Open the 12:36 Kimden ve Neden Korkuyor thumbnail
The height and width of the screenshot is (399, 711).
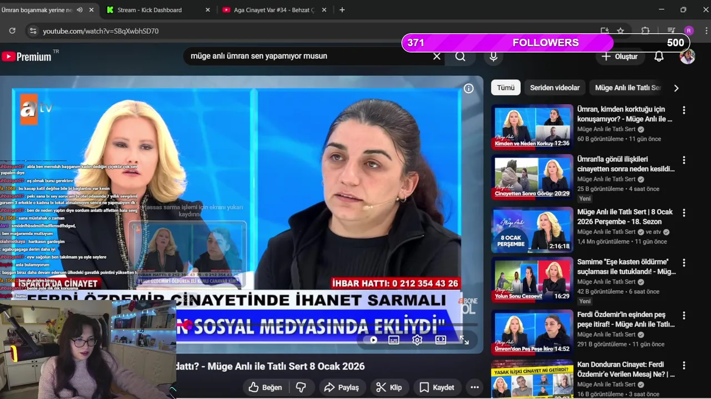point(532,127)
